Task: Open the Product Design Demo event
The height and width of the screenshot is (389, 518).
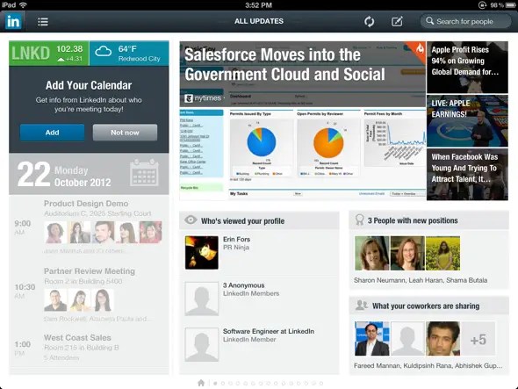Action: 89,227
